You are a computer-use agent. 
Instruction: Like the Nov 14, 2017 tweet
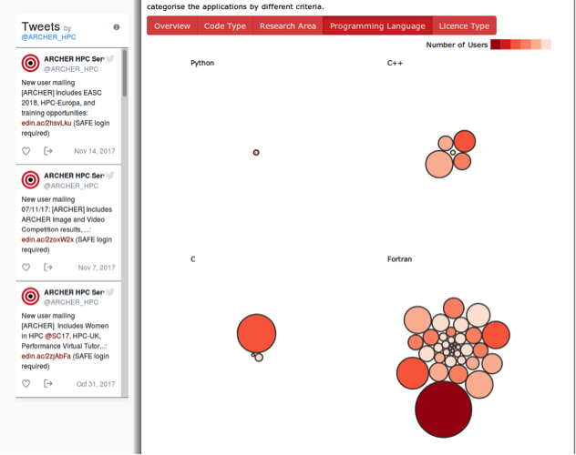tap(26, 151)
